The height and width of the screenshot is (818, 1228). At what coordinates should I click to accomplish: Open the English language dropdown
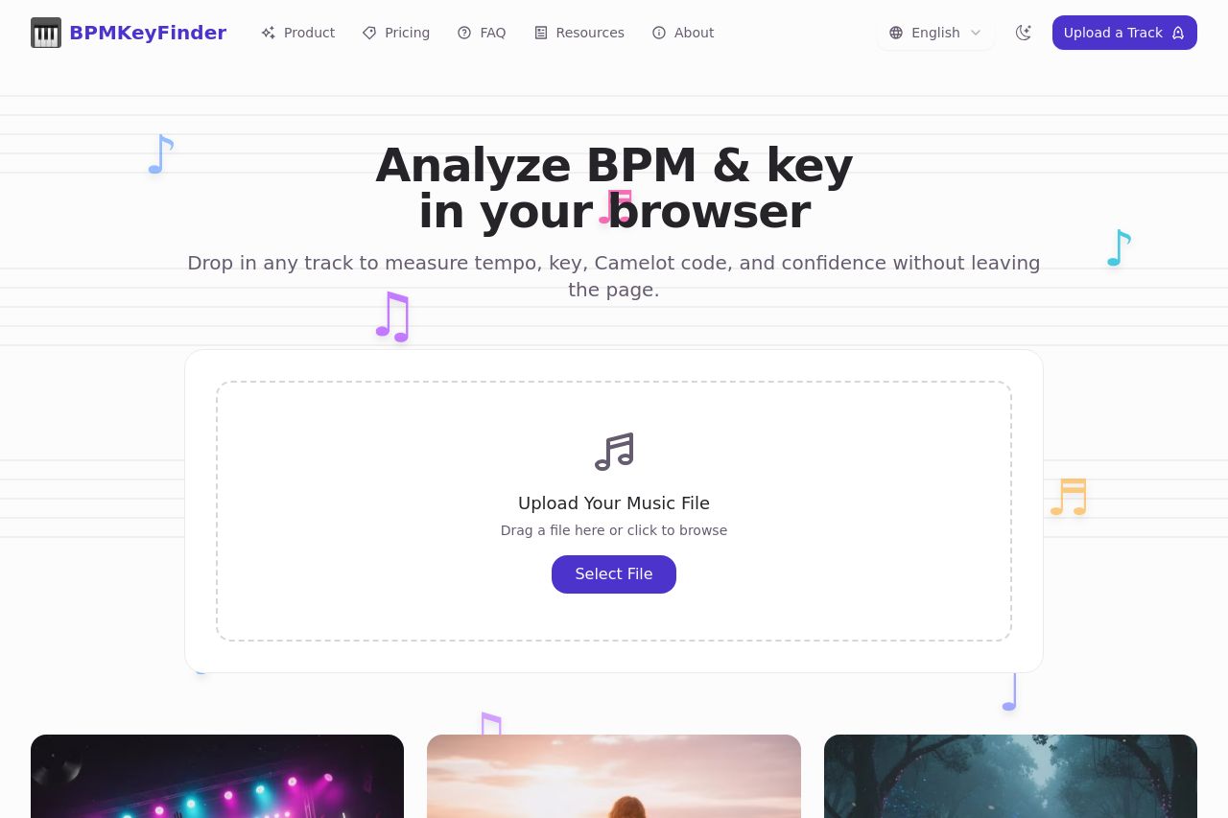click(935, 33)
